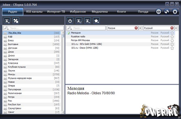Click the edit radio station icon with pencil
The width and height of the screenshot is (181, 119).
79,21
